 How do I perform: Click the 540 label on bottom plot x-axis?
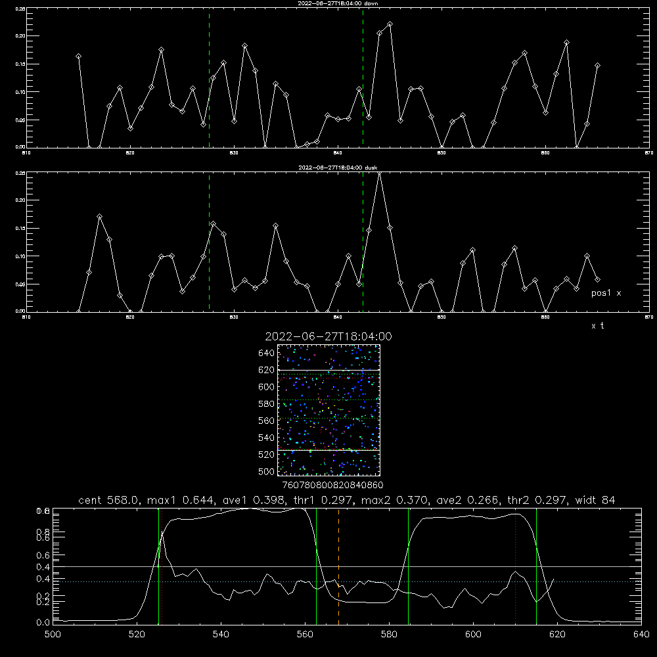click(x=221, y=635)
